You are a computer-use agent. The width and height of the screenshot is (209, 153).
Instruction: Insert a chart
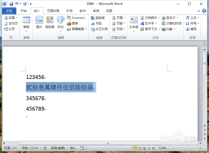73,23
